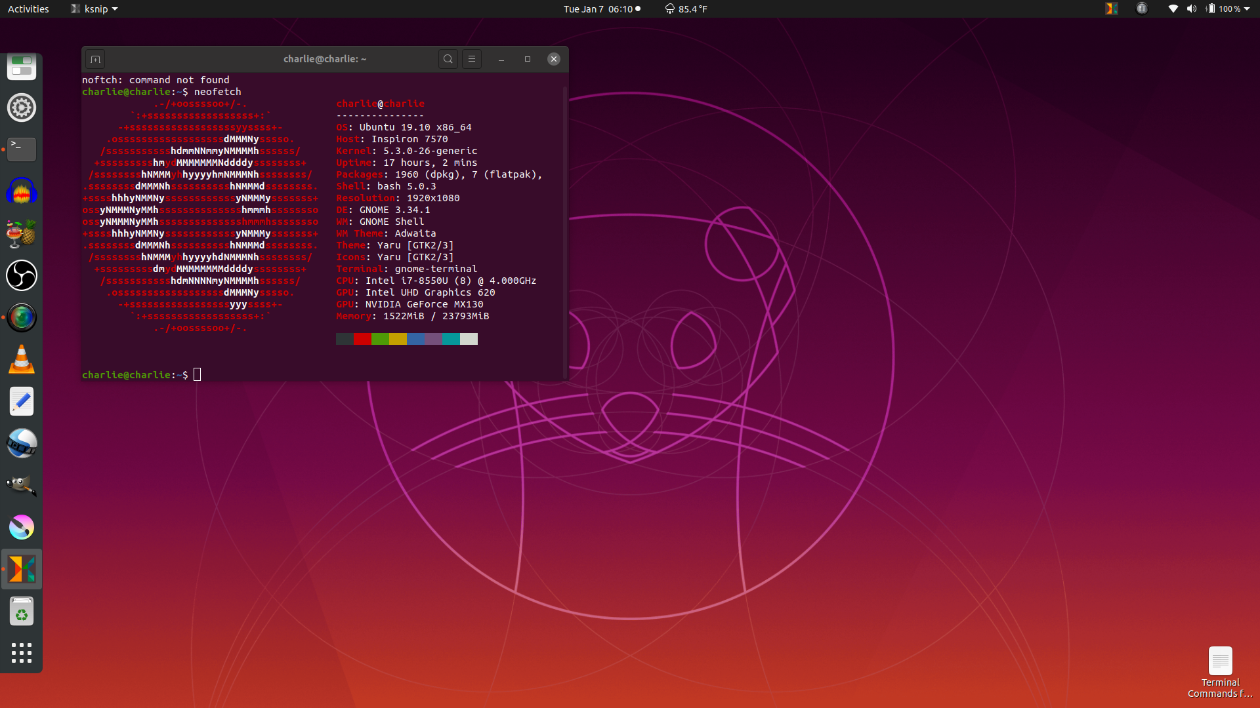Click the text 'bash 5.0.3'
Viewport: 1260px width, 708px height.
coord(406,186)
